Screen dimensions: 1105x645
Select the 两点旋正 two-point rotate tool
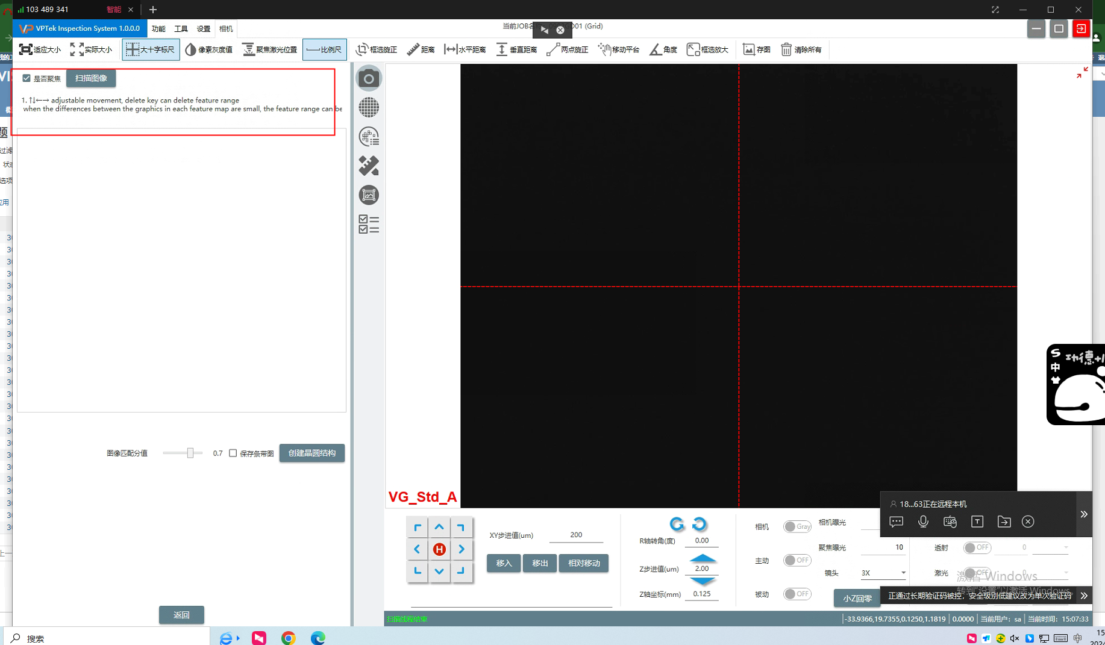567,49
